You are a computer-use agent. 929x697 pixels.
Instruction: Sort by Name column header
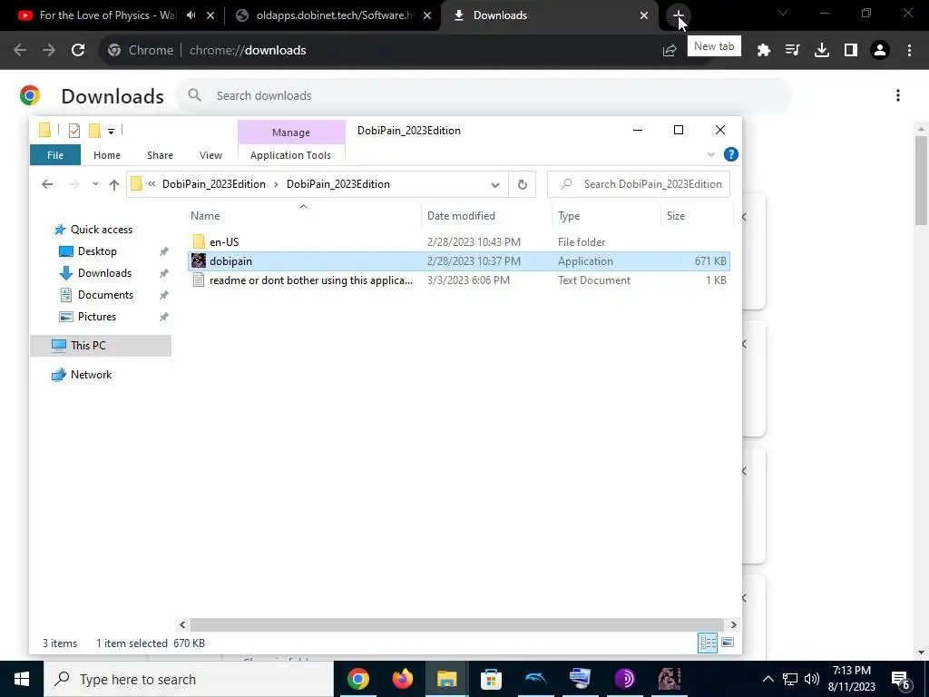click(x=303, y=216)
